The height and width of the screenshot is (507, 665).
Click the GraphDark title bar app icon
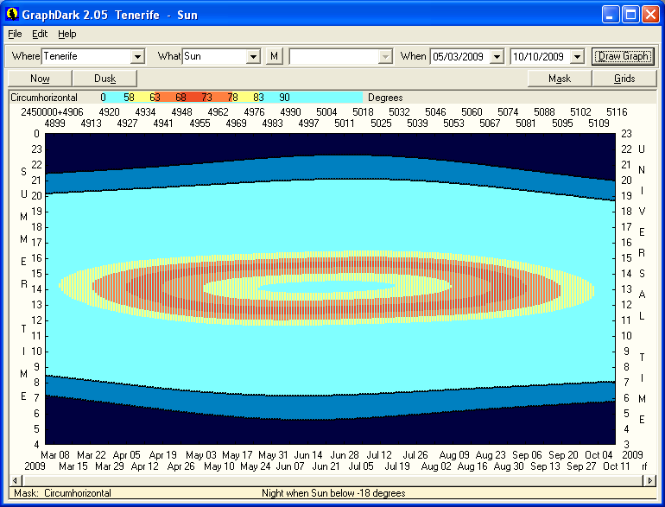pos(12,14)
